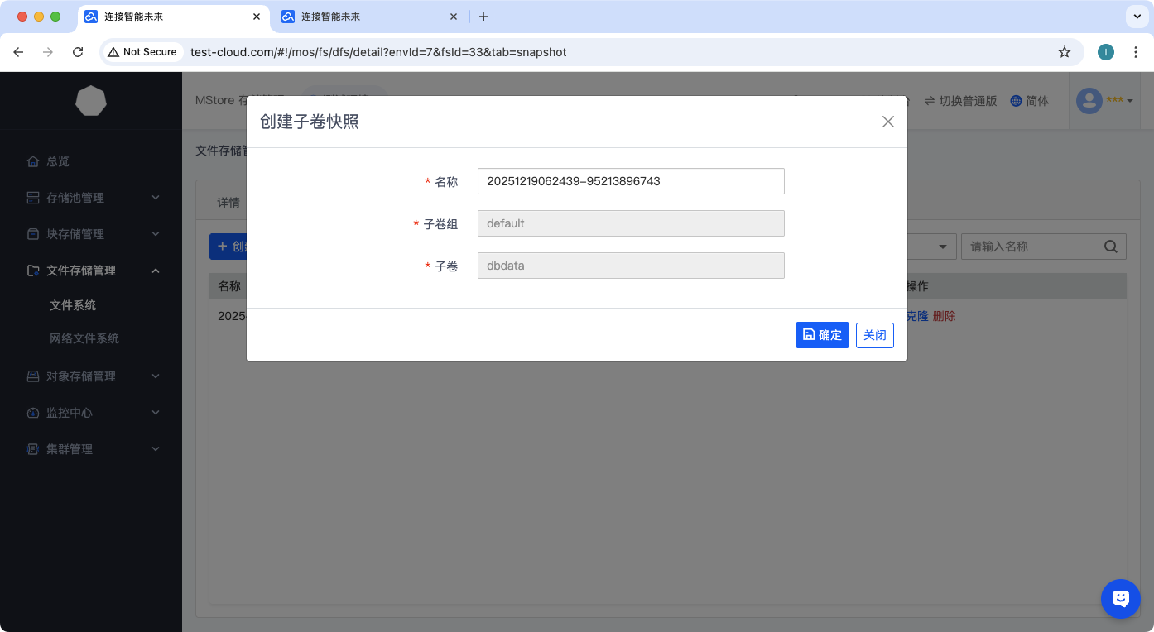This screenshot has height=632, width=1154.
Task: Open the 总览 overview sidebar item
Action: (x=58, y=161)
